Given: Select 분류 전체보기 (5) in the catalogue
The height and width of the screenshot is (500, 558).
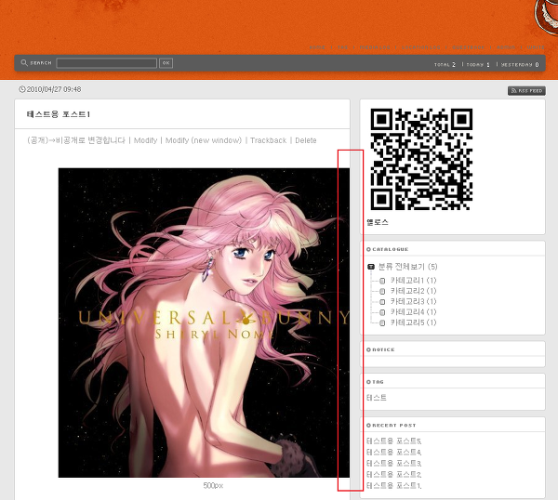Looking at the screenshot, I should click(x=407, y=267).
